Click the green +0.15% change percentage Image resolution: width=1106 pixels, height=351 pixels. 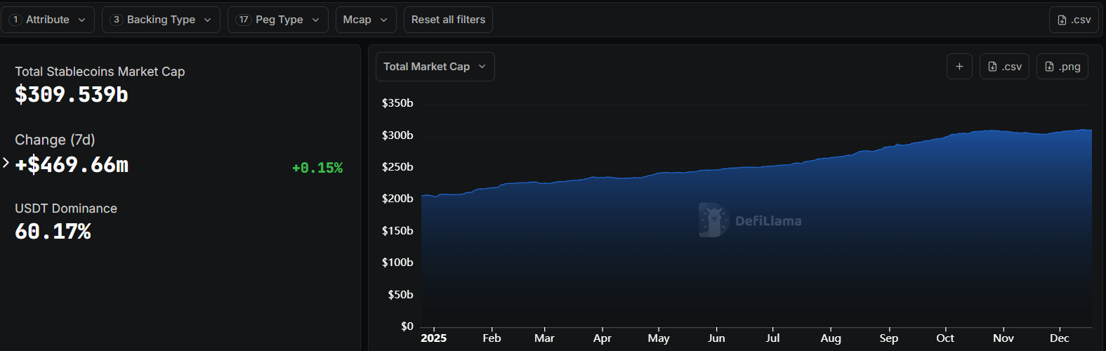tap(317, 168)
